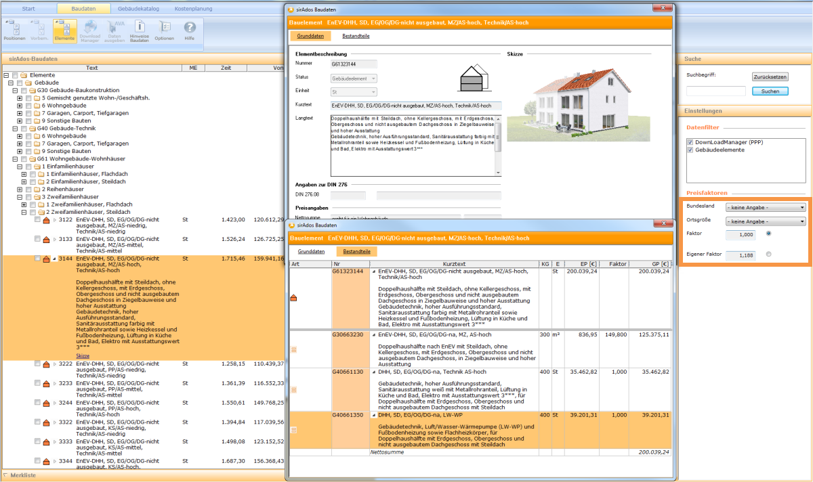813x482 pixels.
Task: Open the Bestandteile tab in upper dialog
Action: 355,36
